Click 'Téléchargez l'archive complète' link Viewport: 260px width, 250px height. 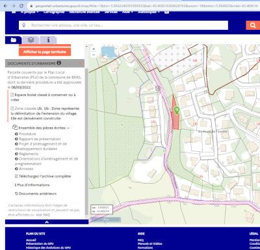click(43, 176)
